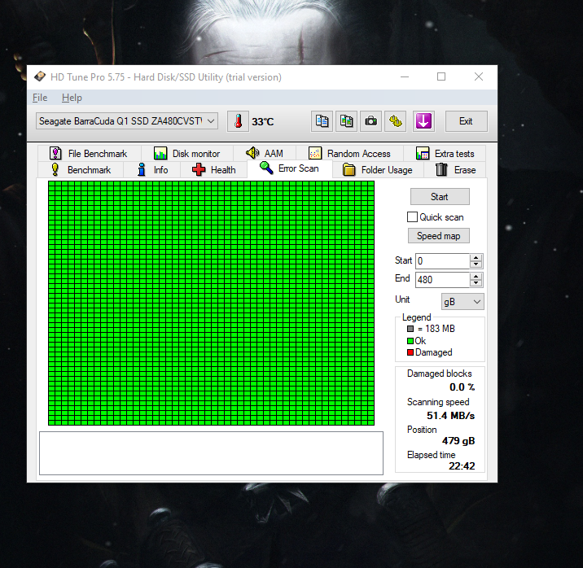Click the Speed map button

tap(439, 236)
